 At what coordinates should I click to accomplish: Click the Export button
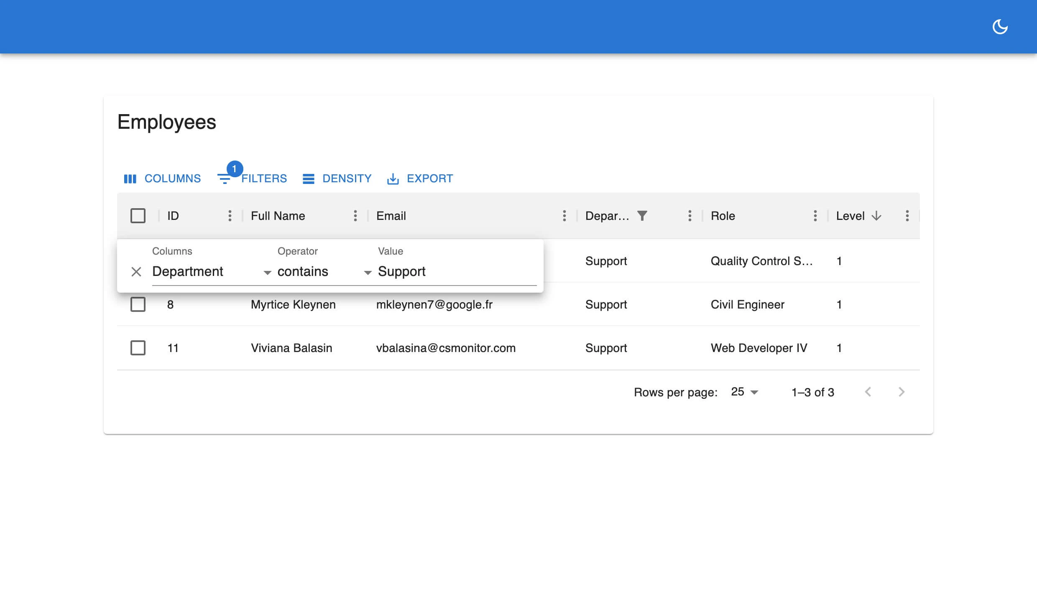coord(420,179)
